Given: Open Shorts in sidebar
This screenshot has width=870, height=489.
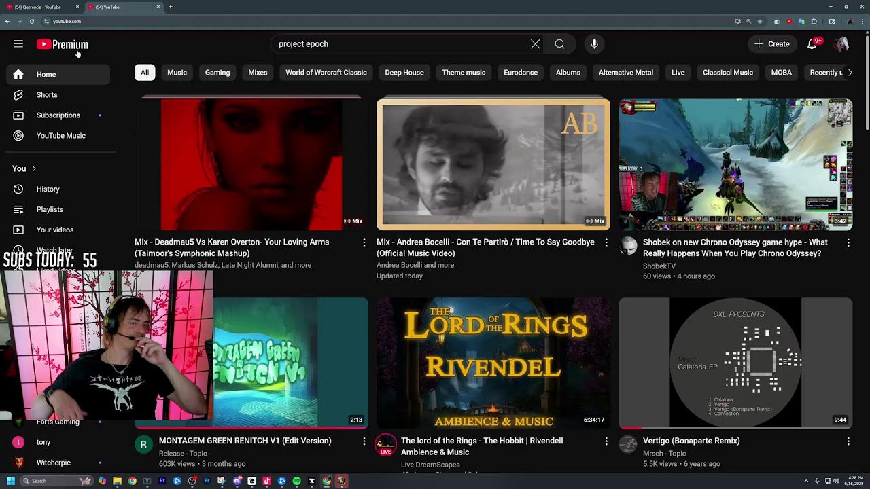Looking at the screenshot, I should click(x=47, y=95).
